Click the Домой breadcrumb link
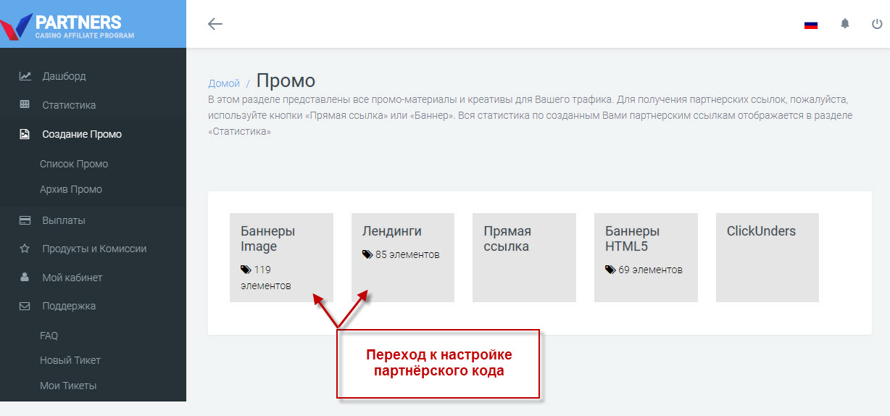The image size is (890, 416). 224,83
